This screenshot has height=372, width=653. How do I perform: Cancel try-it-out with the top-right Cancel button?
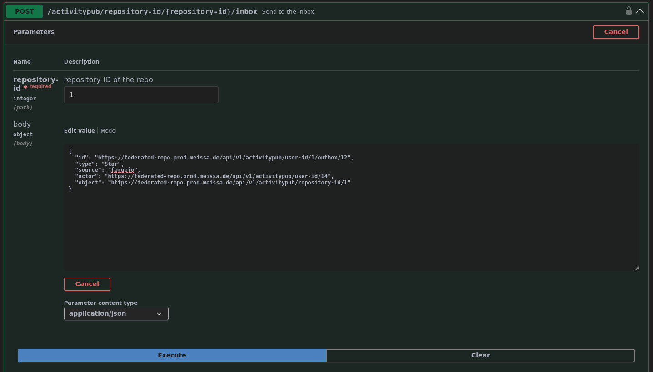pos(616,32)
